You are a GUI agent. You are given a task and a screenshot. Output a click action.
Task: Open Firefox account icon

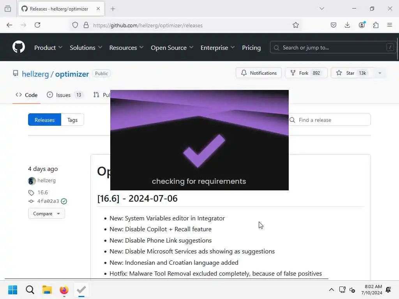pos(362,25)
